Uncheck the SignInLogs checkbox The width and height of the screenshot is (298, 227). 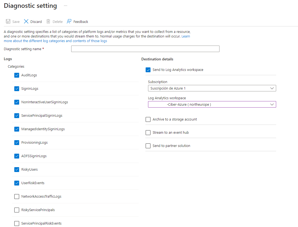coord(17,89)
